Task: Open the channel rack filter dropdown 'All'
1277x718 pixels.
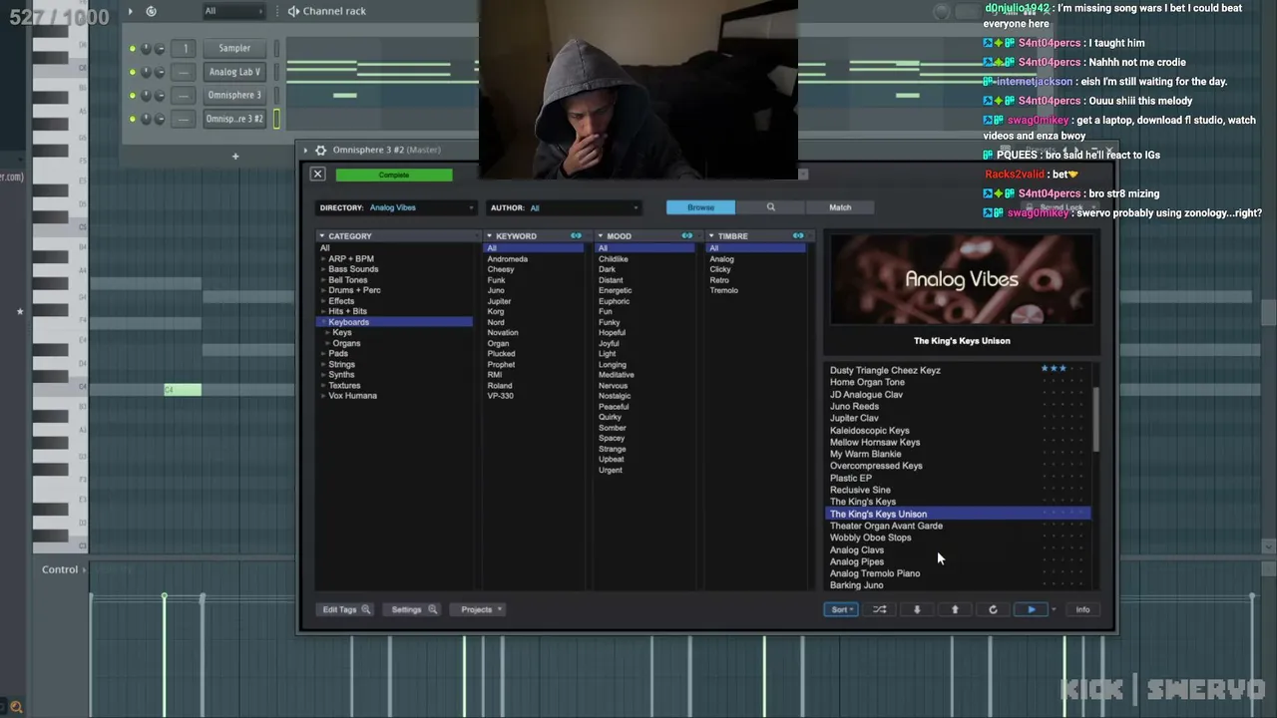Action: coord(233,11)
